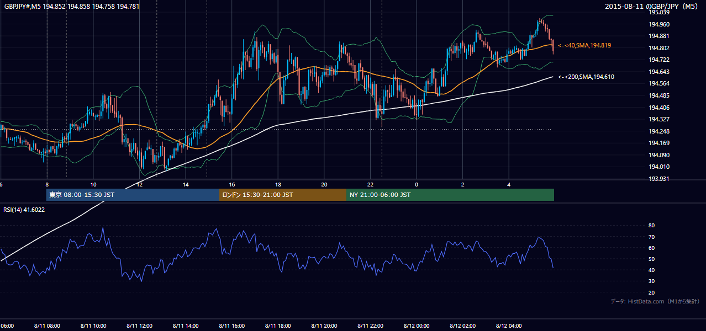This screenshot has width=706, height=331.
Task: Click the 194.248 price axis label
Action: point(659,131)
